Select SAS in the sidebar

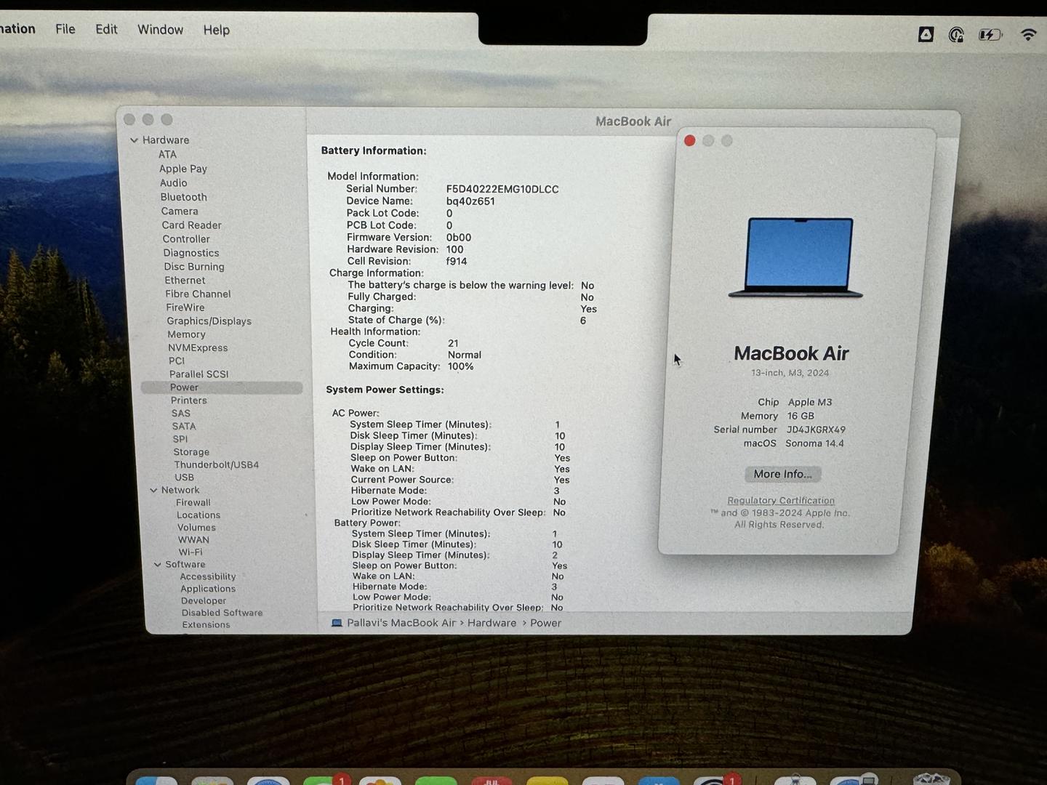[181, 414]
